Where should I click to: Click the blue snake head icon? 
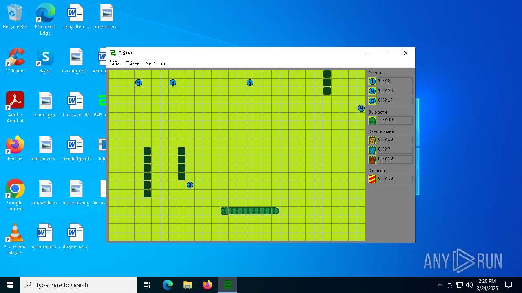[x=372, y=150]
